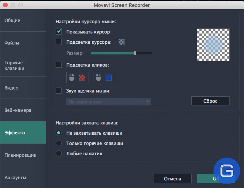Viewport: 244px width, 188px height.
Task: Switch to the Общие tab
Action: point(23,20)
